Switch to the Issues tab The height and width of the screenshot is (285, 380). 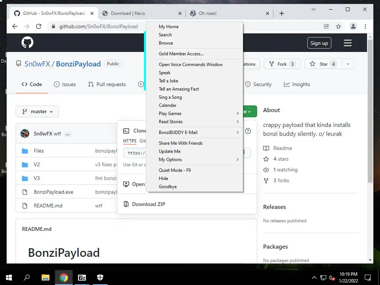pyautogui.click(x=65, y=84)
